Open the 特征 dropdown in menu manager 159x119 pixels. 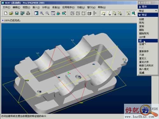(148, 11)
